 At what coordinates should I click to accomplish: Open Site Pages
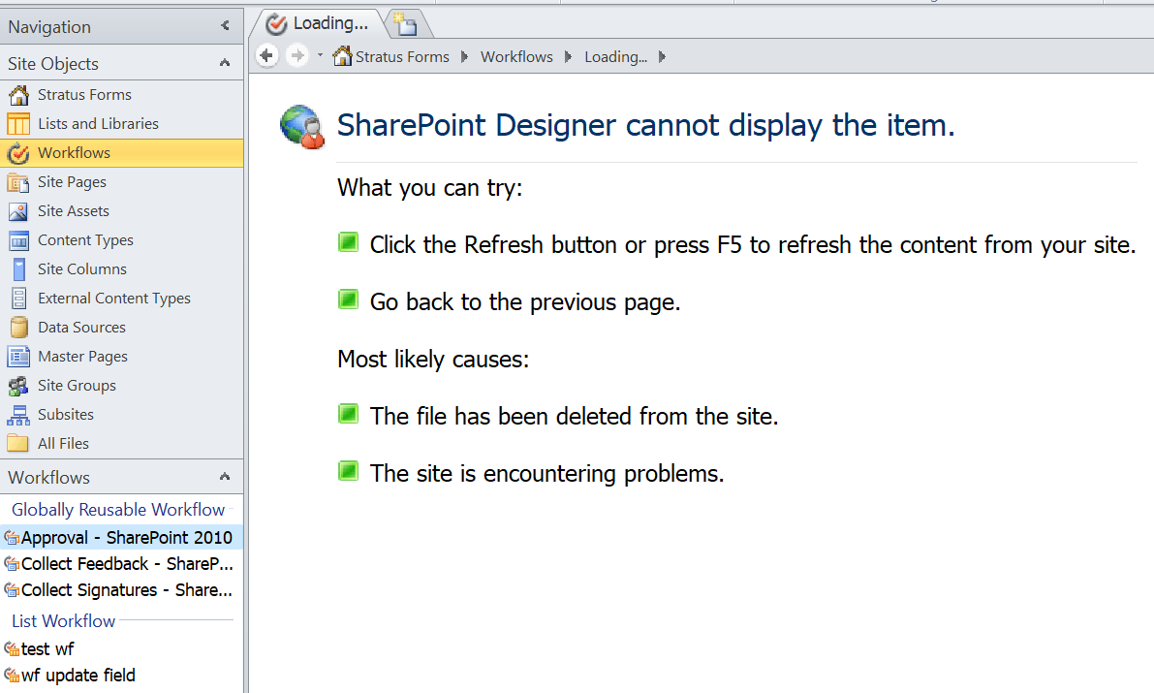tap(121, 182)
